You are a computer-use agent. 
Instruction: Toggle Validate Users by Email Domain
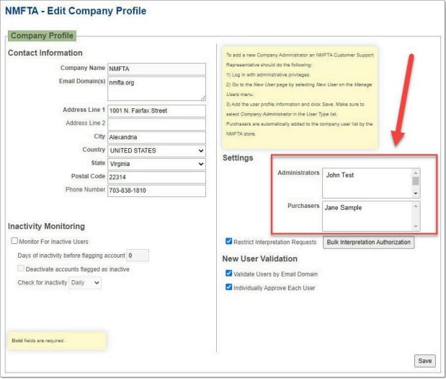pyautogui.click(x=228, y=274)
